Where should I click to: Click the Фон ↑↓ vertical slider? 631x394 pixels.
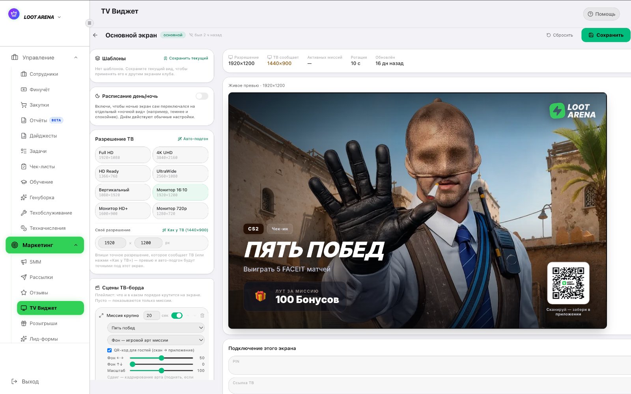(161, 364)
